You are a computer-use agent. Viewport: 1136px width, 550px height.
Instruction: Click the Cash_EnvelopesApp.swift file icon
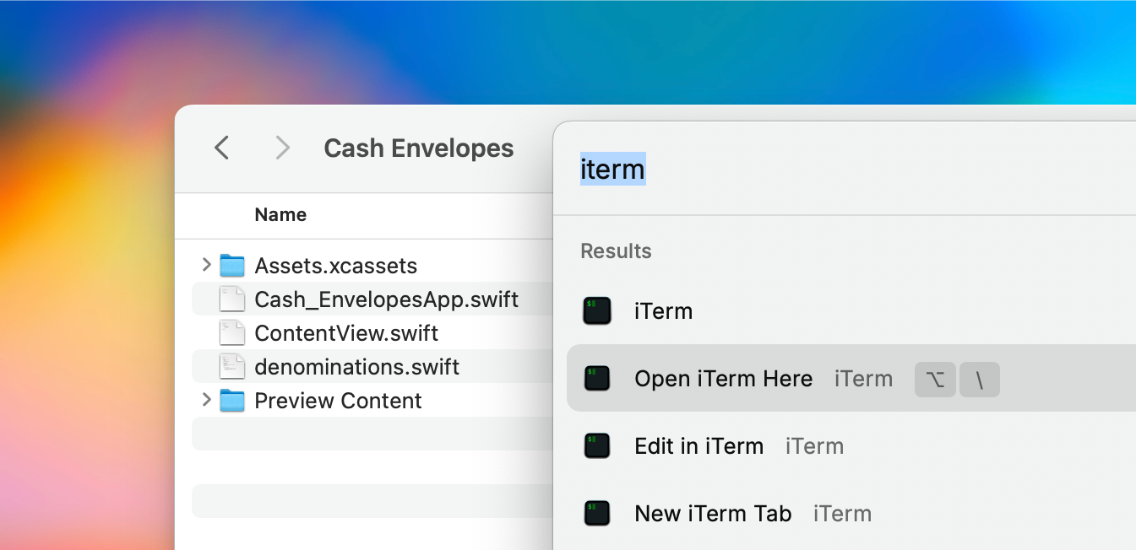point(231,299)
